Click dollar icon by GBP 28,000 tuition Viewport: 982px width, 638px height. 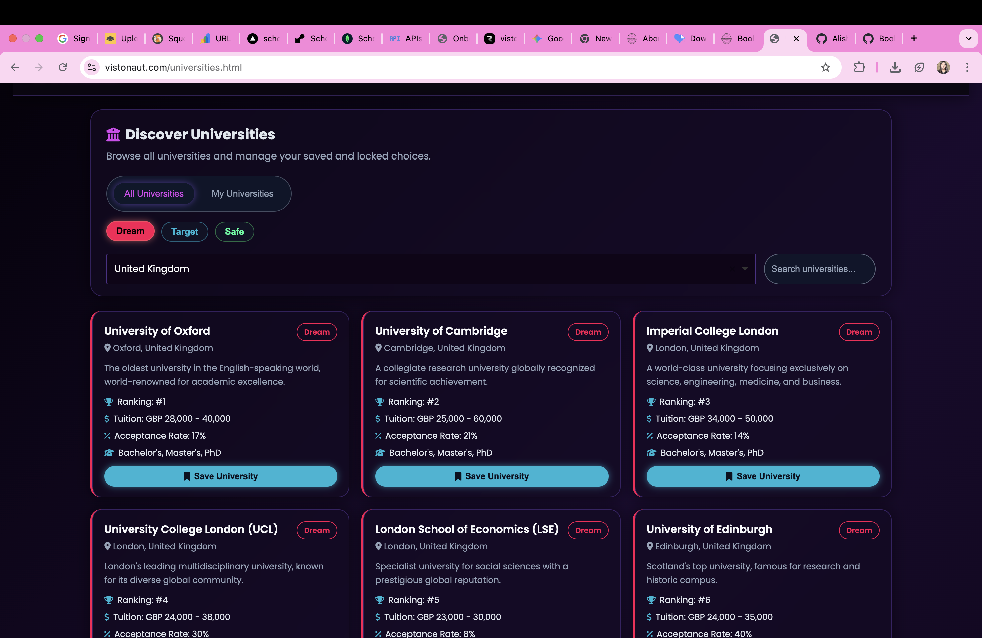tap(107, 419)
